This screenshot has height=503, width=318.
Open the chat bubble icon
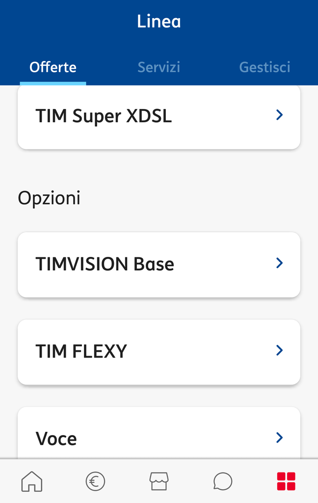point(222,481)
